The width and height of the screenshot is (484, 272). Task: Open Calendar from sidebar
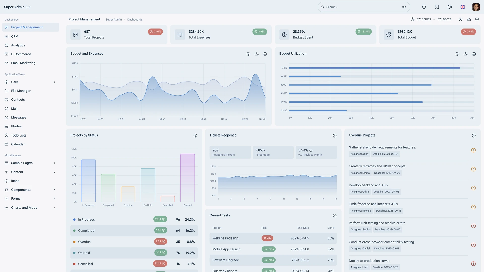31,144
